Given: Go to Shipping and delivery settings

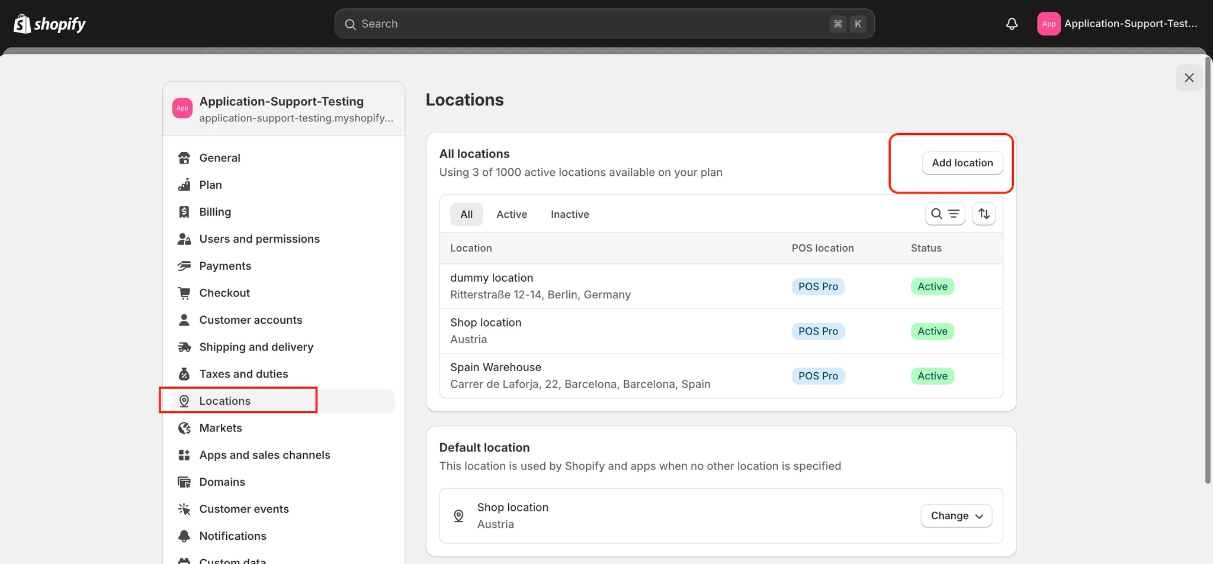Looking at the screenshot, I should point(256,347).
